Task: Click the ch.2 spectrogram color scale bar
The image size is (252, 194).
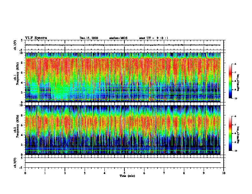Action: point(230,133)
